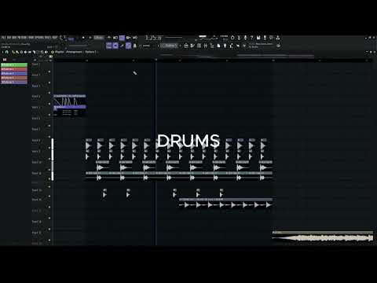Select the playlist Mute tool
This screenshot has height=283, width=377.
25,52
